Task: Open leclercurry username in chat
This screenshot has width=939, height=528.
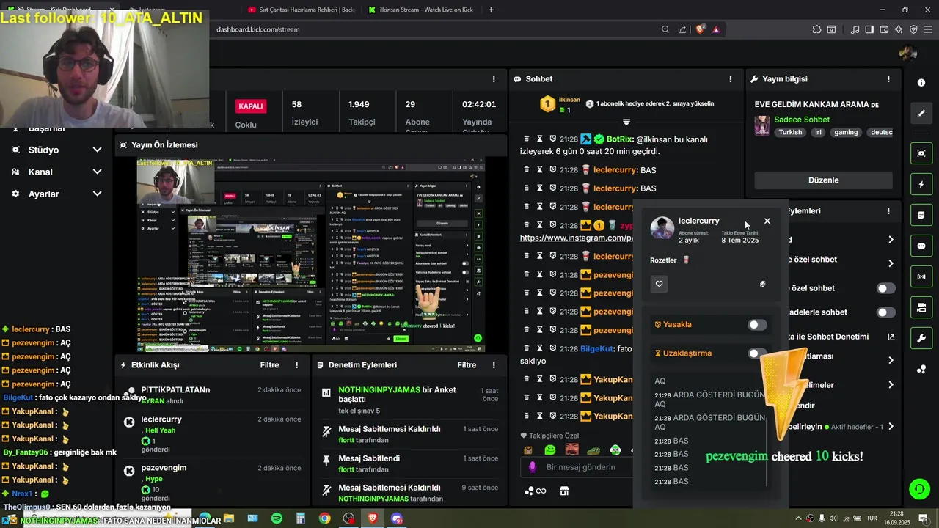Action: tap(614, 170)
